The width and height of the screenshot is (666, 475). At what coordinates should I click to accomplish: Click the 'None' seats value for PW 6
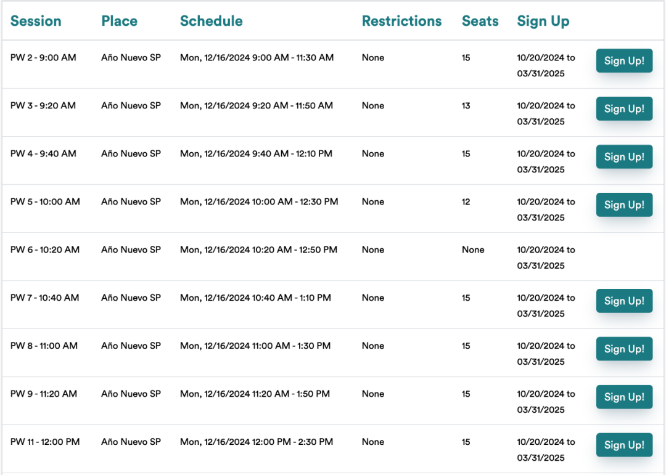click(x=473, y=250)
